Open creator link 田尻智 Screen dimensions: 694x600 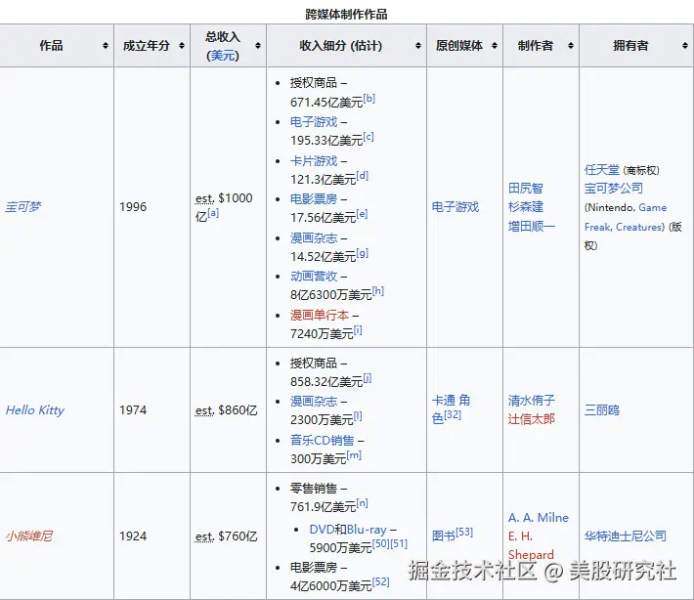click(525, 188)
